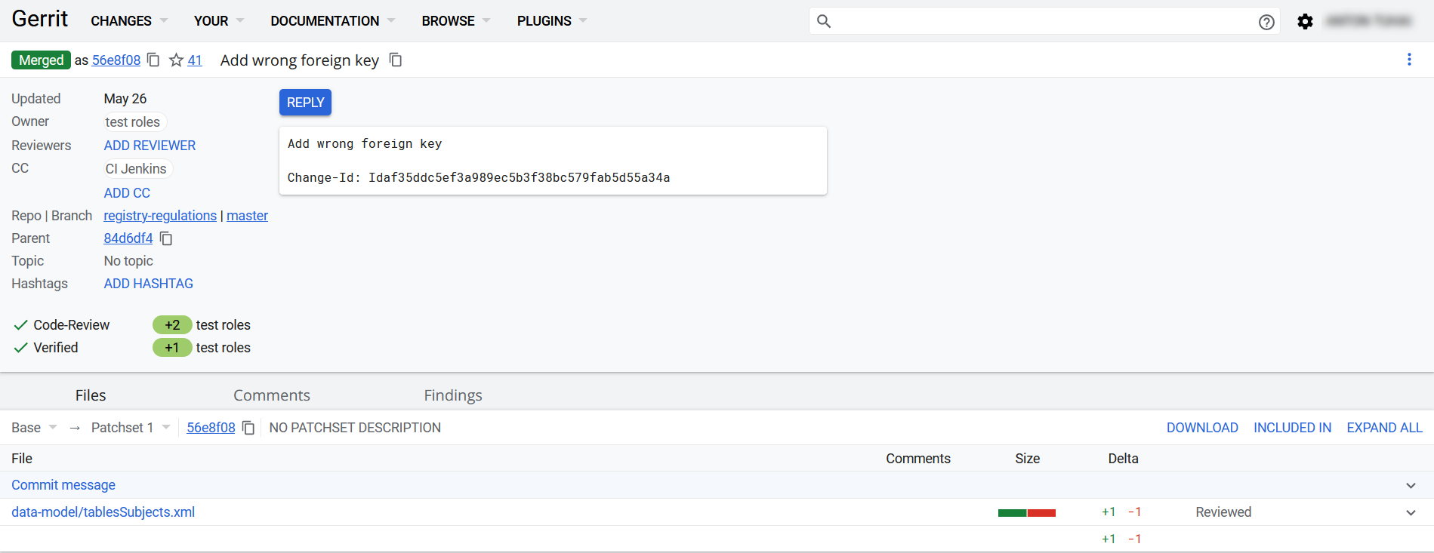Click the CI Jenkins CC chip
Screen dimensions: 1434x553
tap(137, 169)
